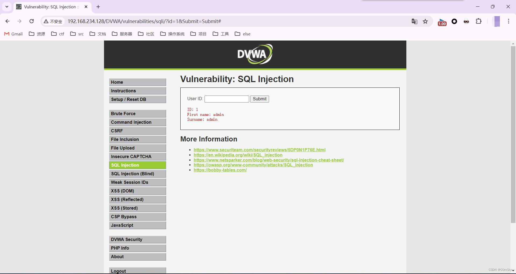Open the DVWA Security settings page
Image resolution: width=516 pixels, height=274 pixels.
point(138,239)
